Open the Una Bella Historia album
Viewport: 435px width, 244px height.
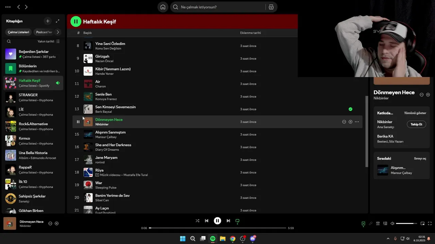tap(33, 155)
